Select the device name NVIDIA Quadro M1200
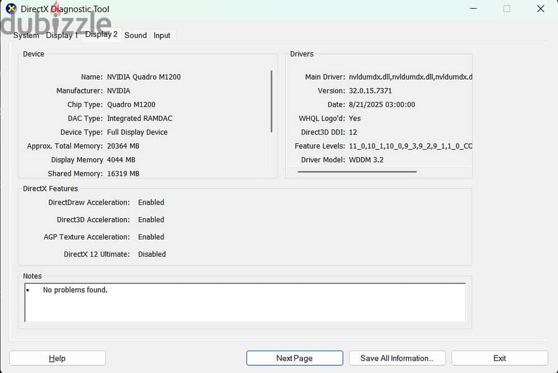 pos(144,77)
